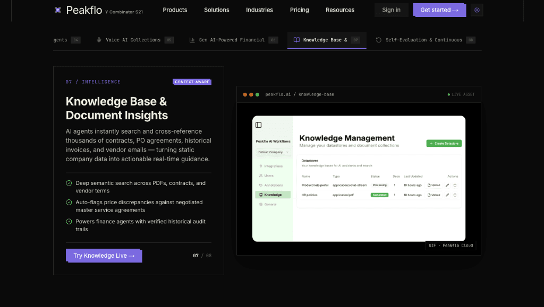This screenshot has height=307, width=544.
Task: Click the Processing status badge
Action: click(379, 185)
